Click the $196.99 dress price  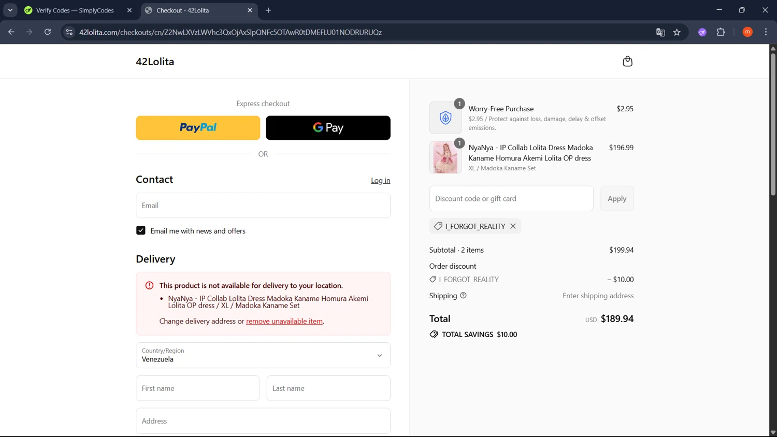(621, 148)
